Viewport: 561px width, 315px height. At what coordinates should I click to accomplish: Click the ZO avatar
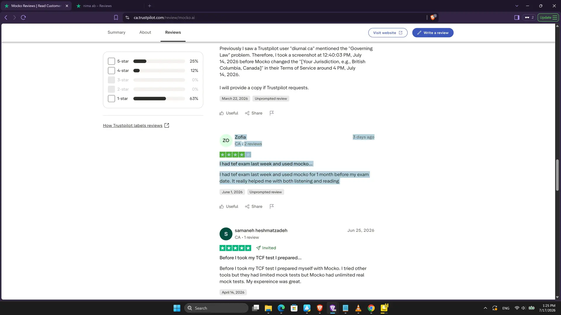click(x=226, y=140)
